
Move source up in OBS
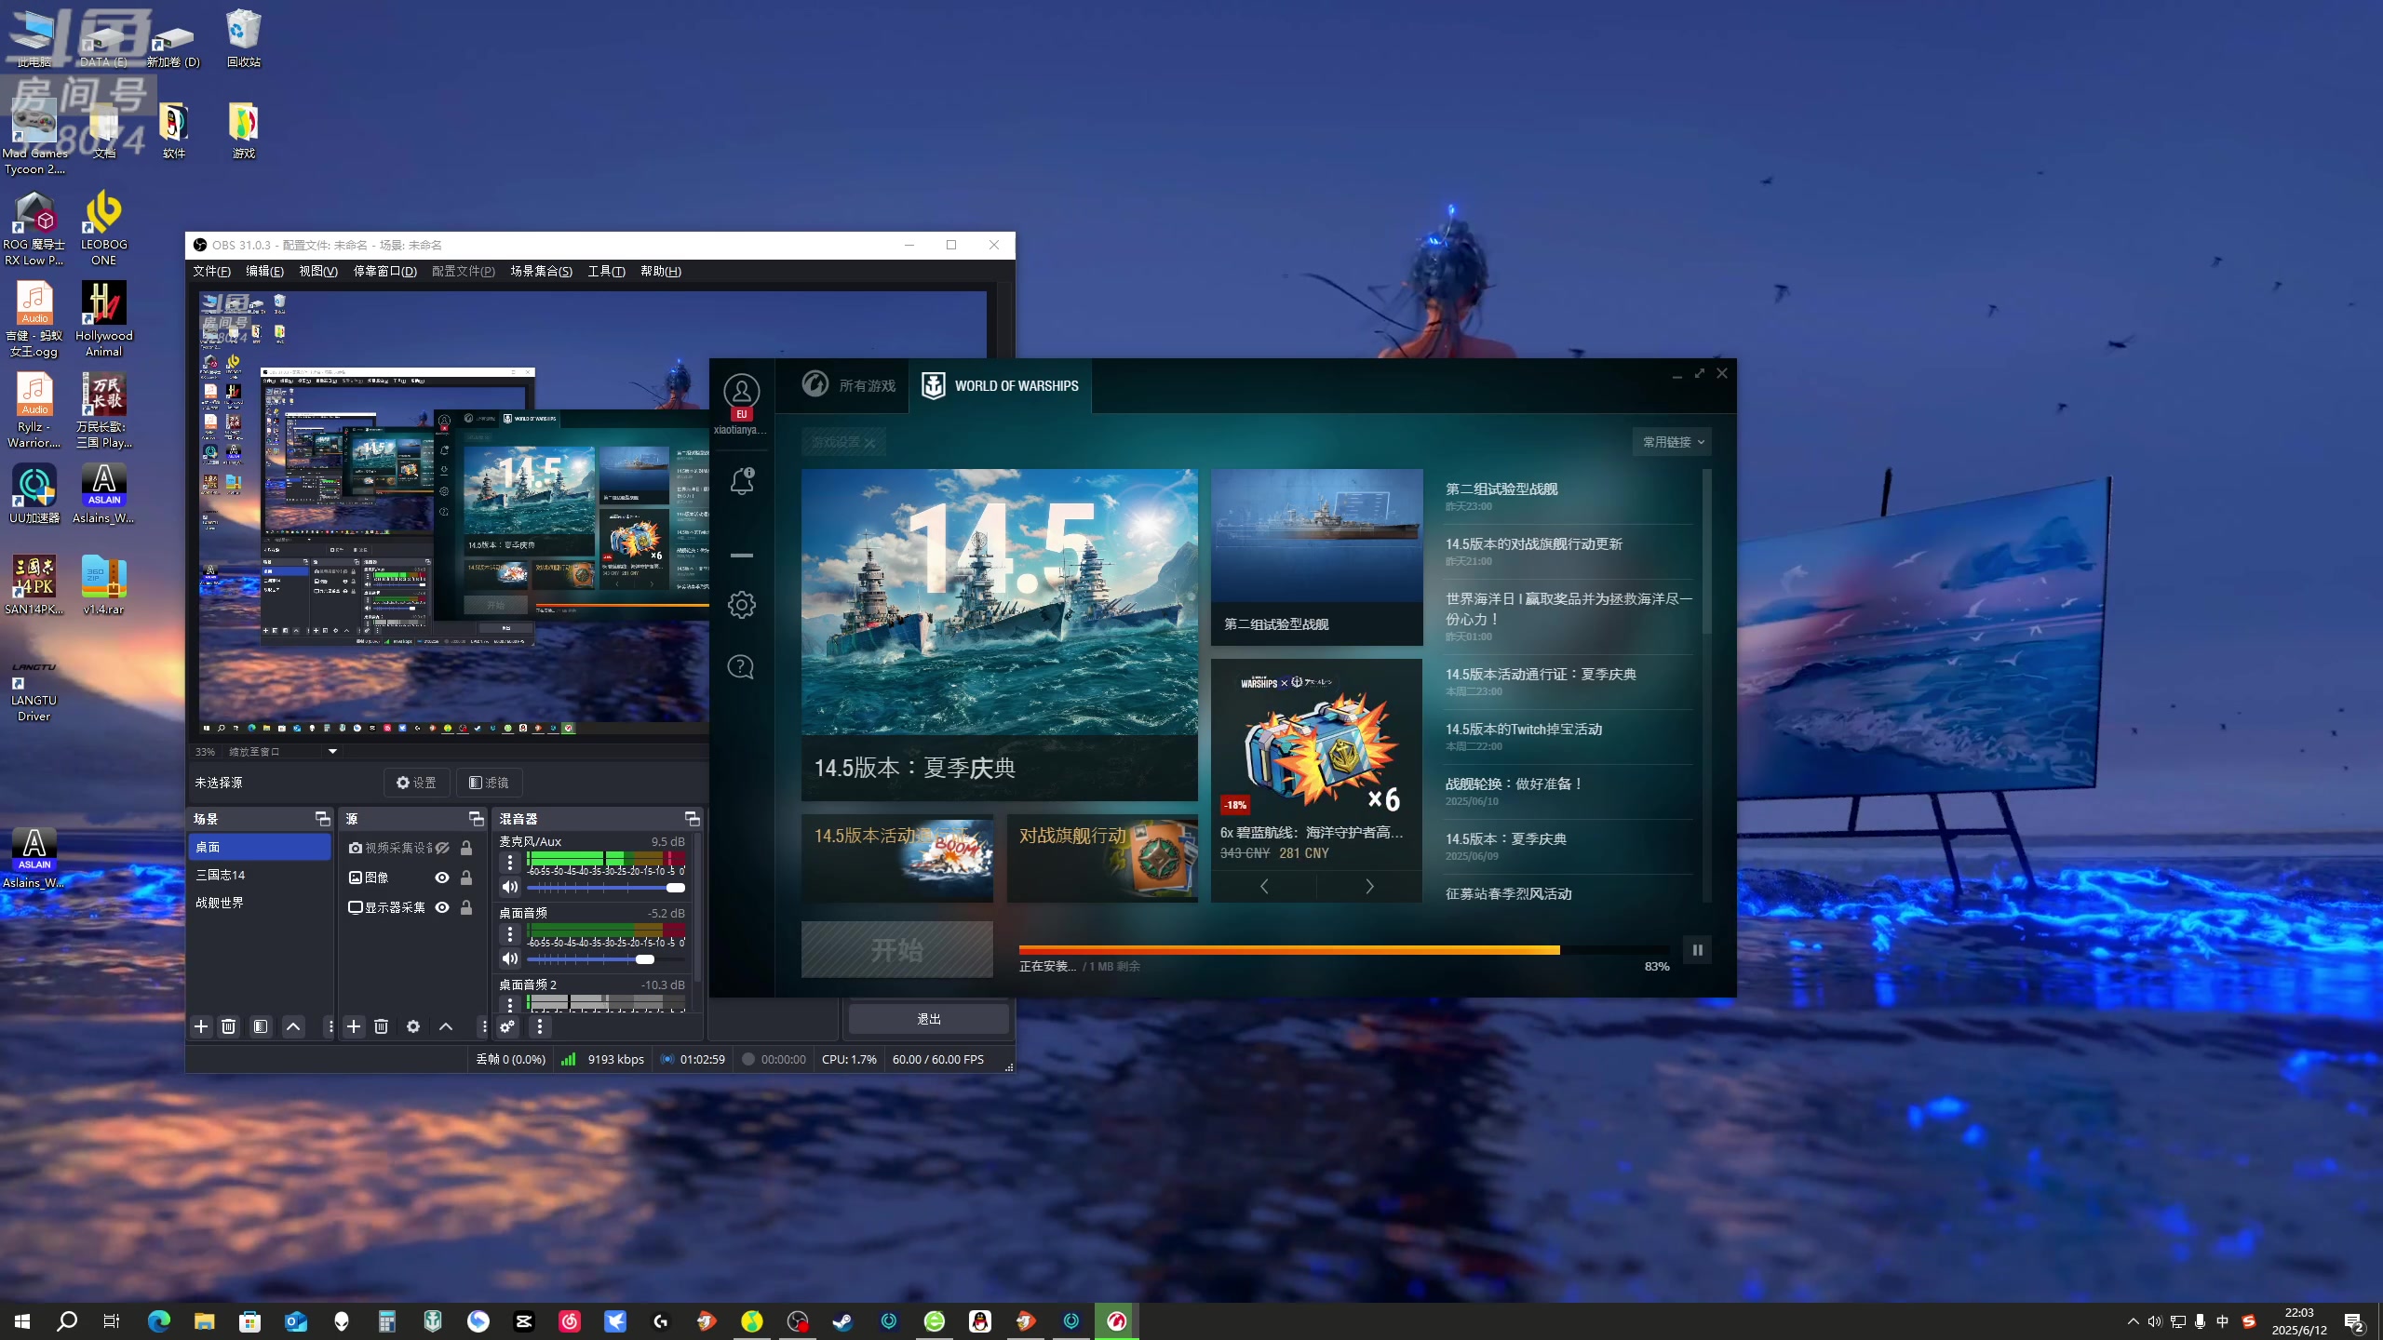(x=446, y=1026)
